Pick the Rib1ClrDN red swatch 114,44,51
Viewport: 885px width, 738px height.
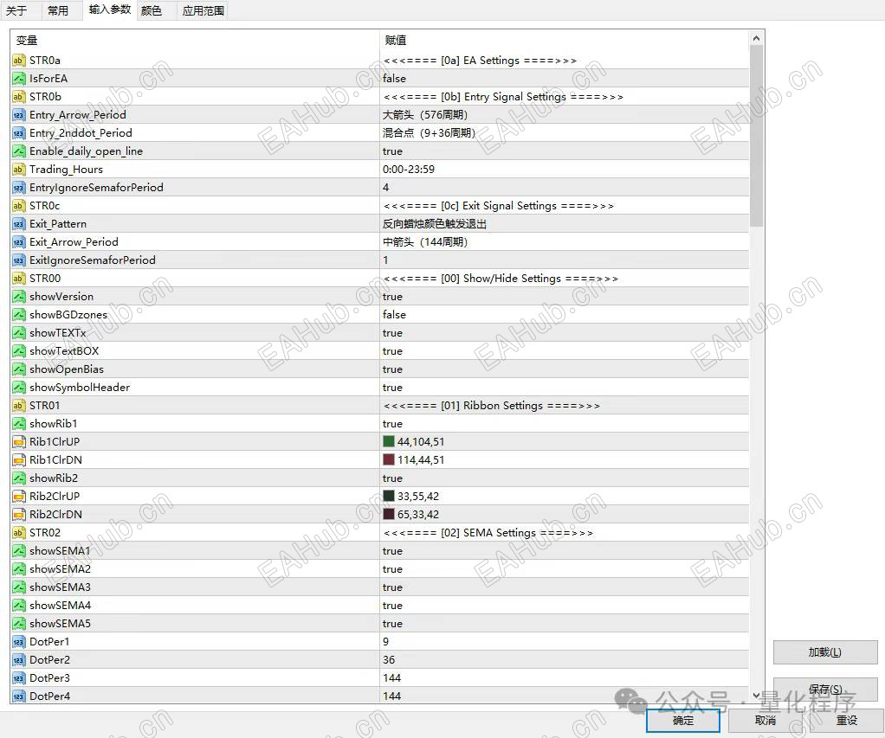tap(388, 459)
